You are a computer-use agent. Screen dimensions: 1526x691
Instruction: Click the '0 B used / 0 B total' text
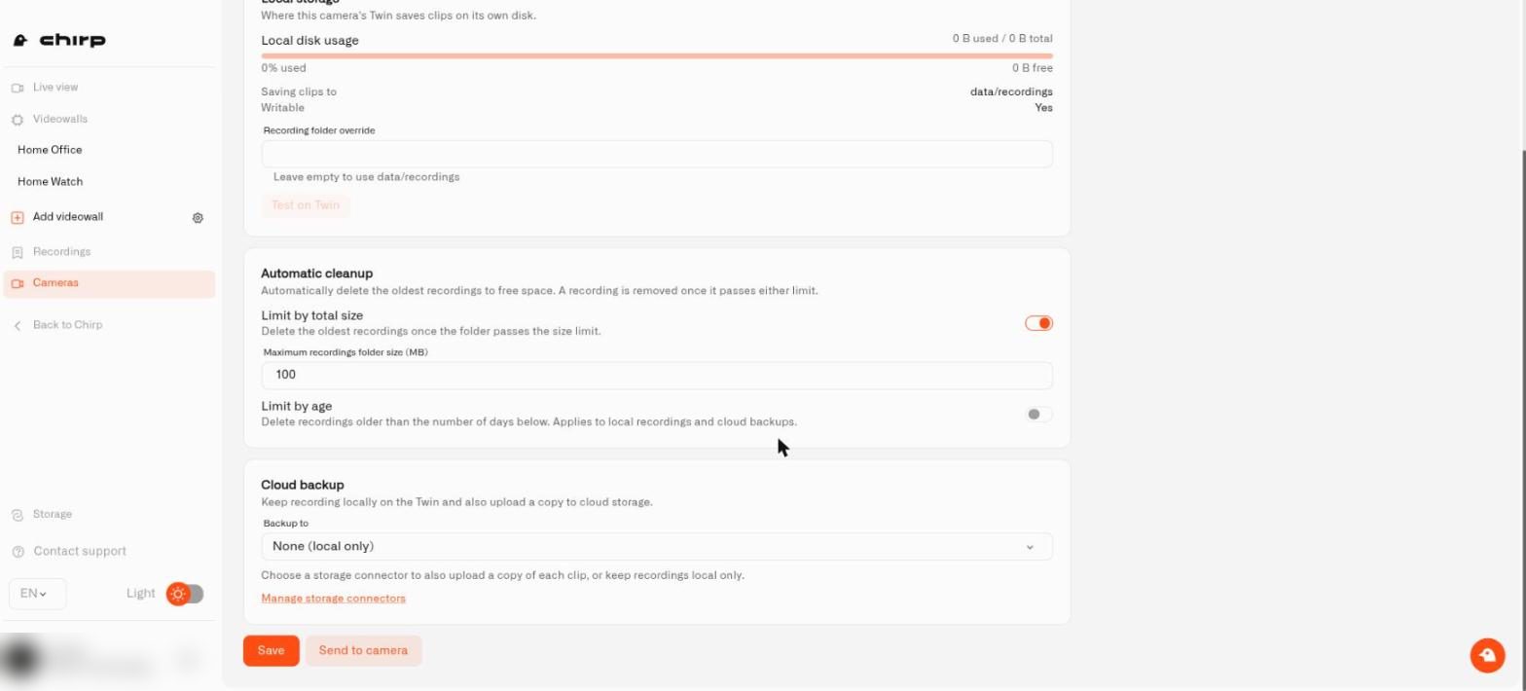pyautogui.click(x=1002, y=39)
